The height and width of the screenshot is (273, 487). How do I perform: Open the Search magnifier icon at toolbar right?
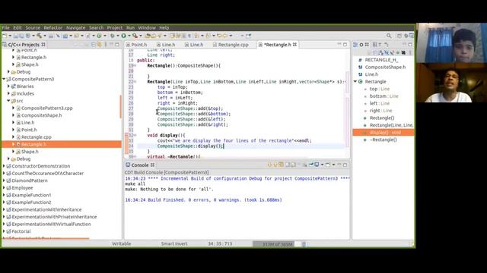pyautogui.click(x=389, y=36)
